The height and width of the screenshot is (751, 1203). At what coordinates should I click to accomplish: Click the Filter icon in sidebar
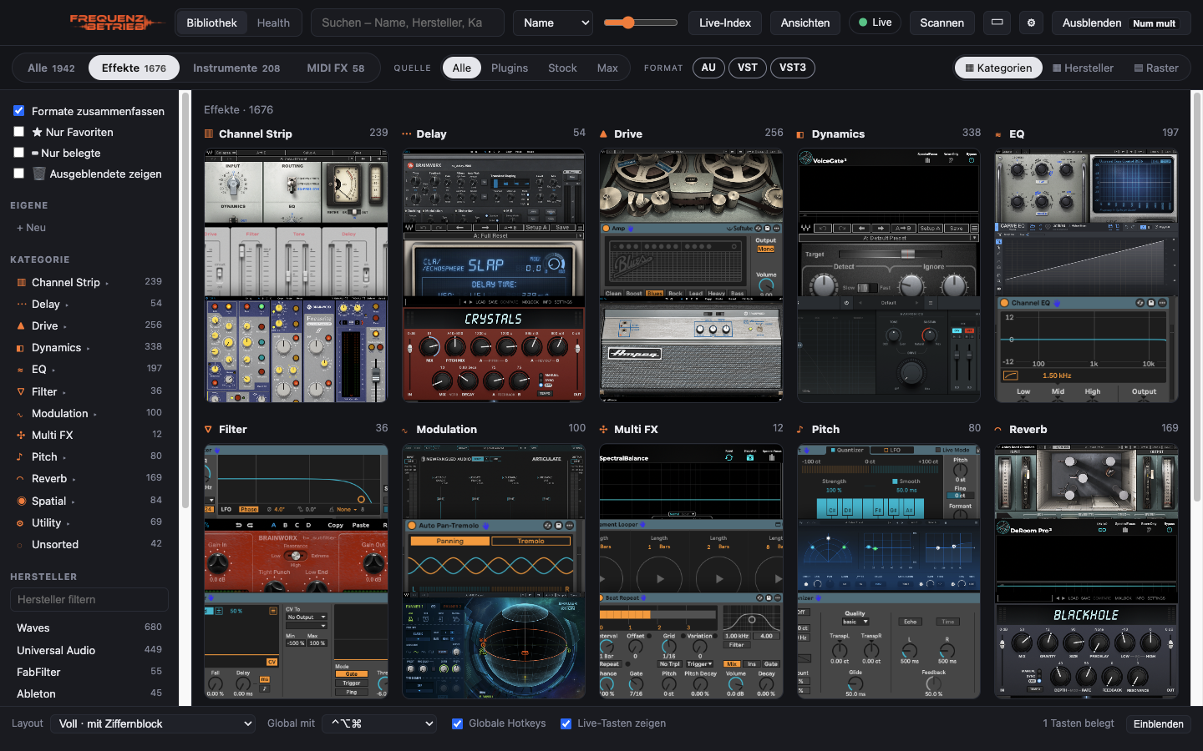tap(21, 391)
